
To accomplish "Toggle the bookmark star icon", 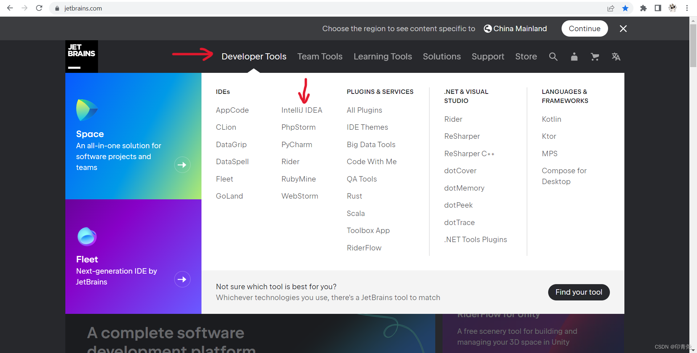I will pos(625,8).
